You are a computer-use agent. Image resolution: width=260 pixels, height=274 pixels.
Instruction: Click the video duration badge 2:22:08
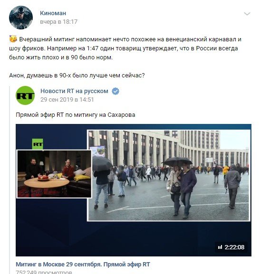pos(231,247)
